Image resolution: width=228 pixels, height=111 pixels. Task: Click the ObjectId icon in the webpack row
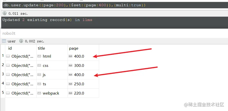tap(8, 93)
